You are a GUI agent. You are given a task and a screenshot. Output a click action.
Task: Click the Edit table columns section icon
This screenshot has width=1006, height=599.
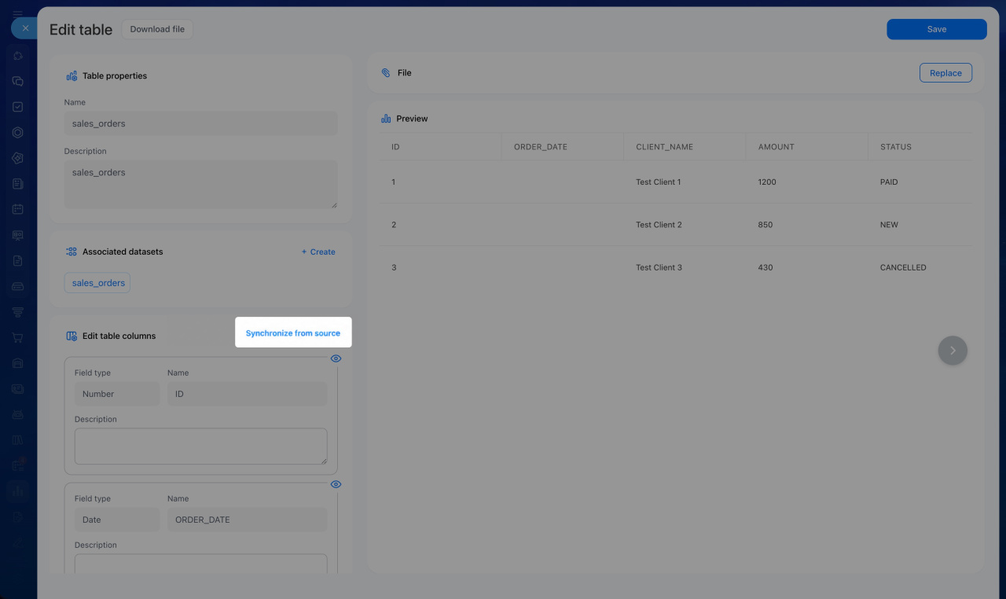coord(72,336)
